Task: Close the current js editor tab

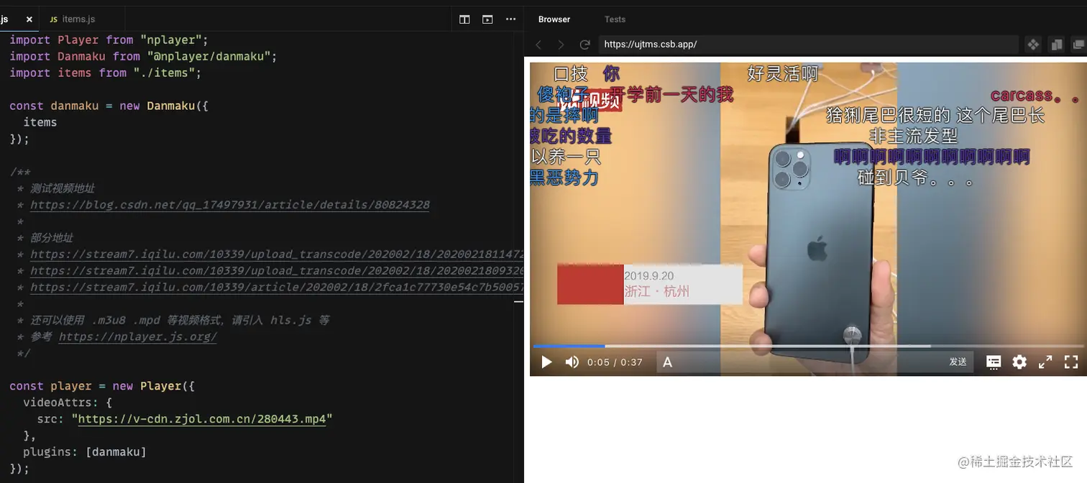Action: coord(29,19)
